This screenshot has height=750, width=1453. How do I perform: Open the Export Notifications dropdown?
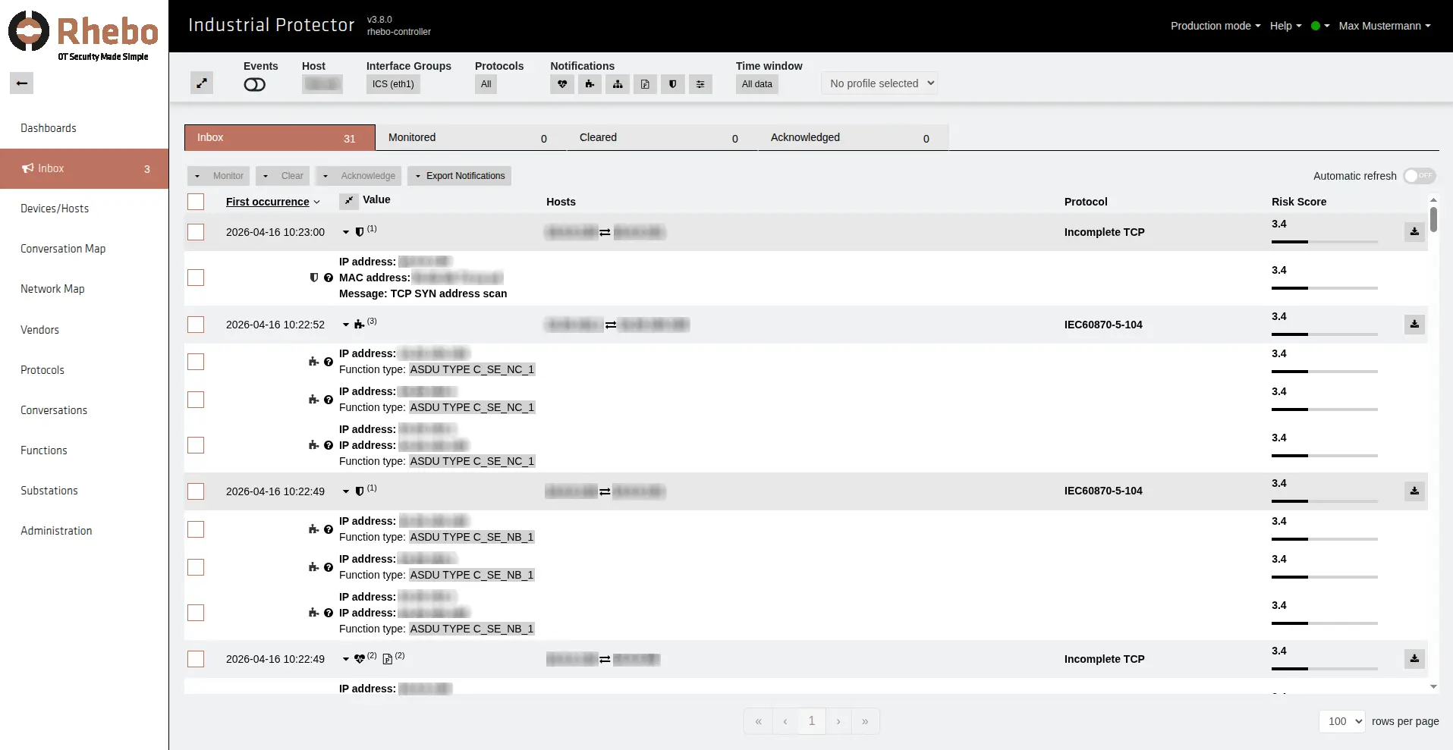tap(459, 176)
